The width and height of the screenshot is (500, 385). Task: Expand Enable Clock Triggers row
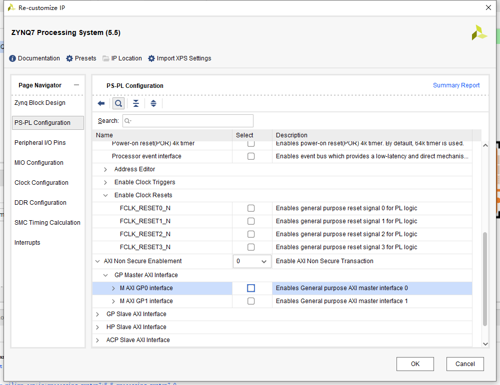[x=105, y=182]
